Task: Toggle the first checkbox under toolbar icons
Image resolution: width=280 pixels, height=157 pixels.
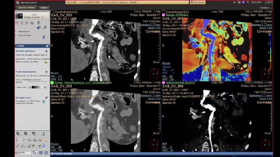Action: point(16,31)
